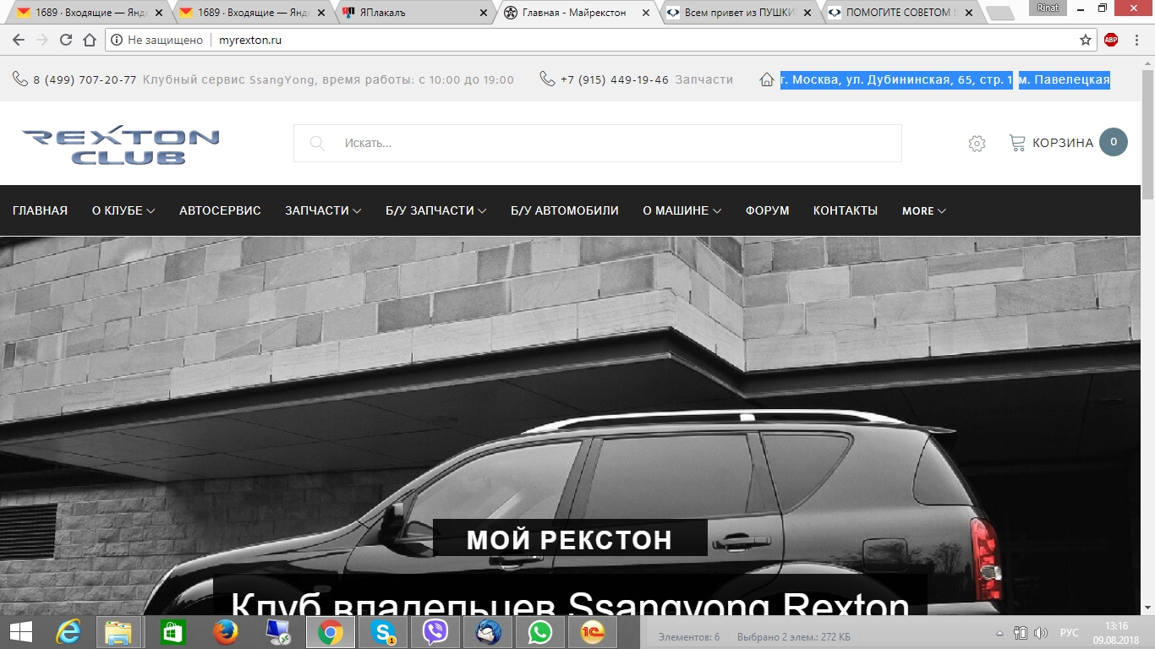Image resolution: width=1155 pixels, height=649 pixels.
Task: Go to browser home page
Action: (x=90, y=40)
